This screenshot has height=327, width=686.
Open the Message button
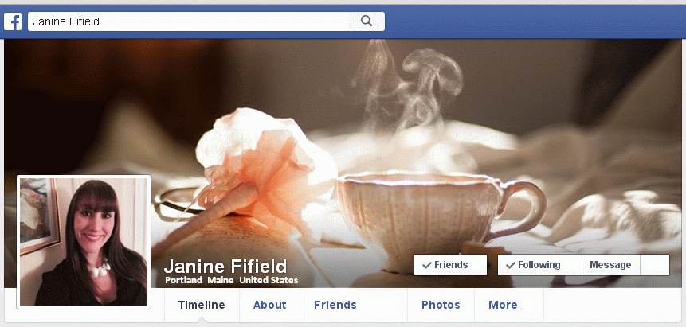(611, 265)
